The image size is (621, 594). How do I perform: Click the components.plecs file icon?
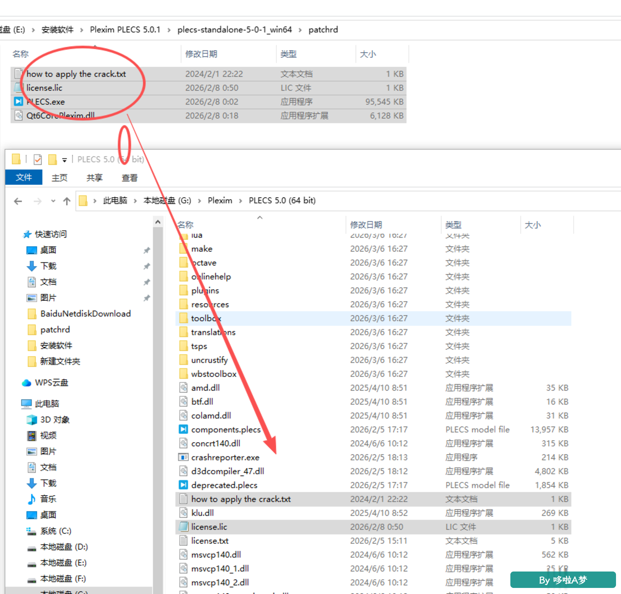[x=183, y=429]
